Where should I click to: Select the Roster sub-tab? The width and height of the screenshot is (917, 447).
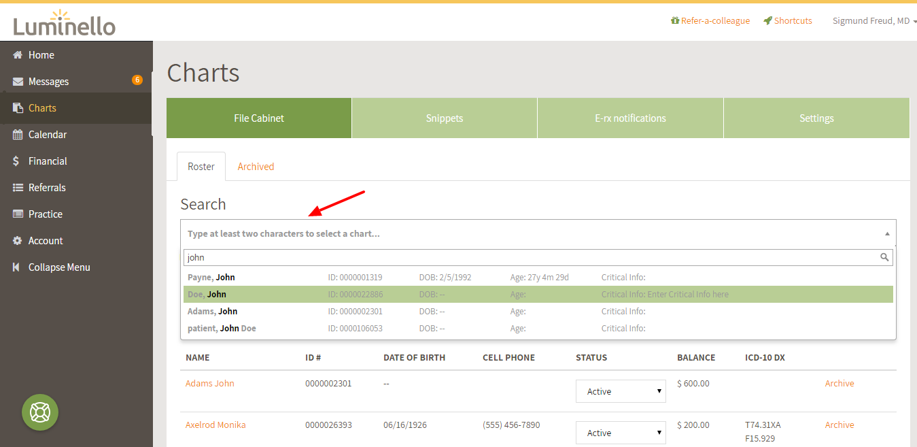201,167
